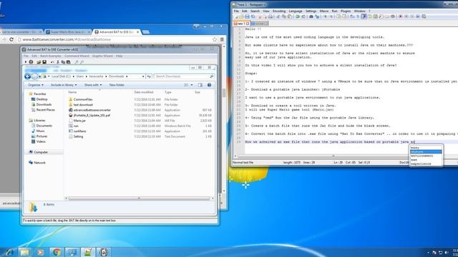The image size is (458, 257).
Task: Click the Redo icon in Notepad++ toolbar
Action: coord(303,16)
